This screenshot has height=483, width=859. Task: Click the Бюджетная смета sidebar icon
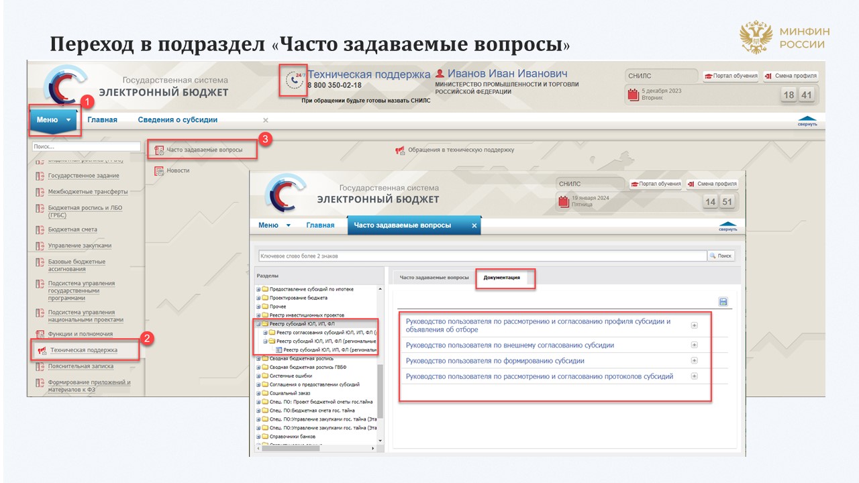pyautogui.click(x=40, y=229)
